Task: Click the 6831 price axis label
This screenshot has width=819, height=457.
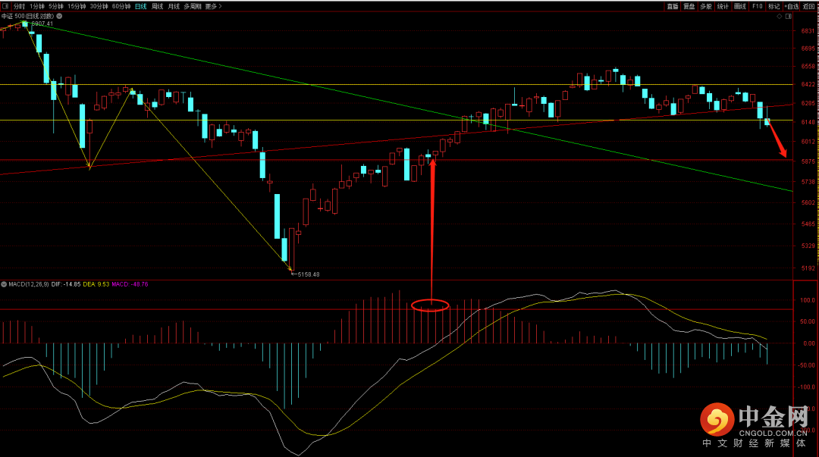Action: [808, 31]
